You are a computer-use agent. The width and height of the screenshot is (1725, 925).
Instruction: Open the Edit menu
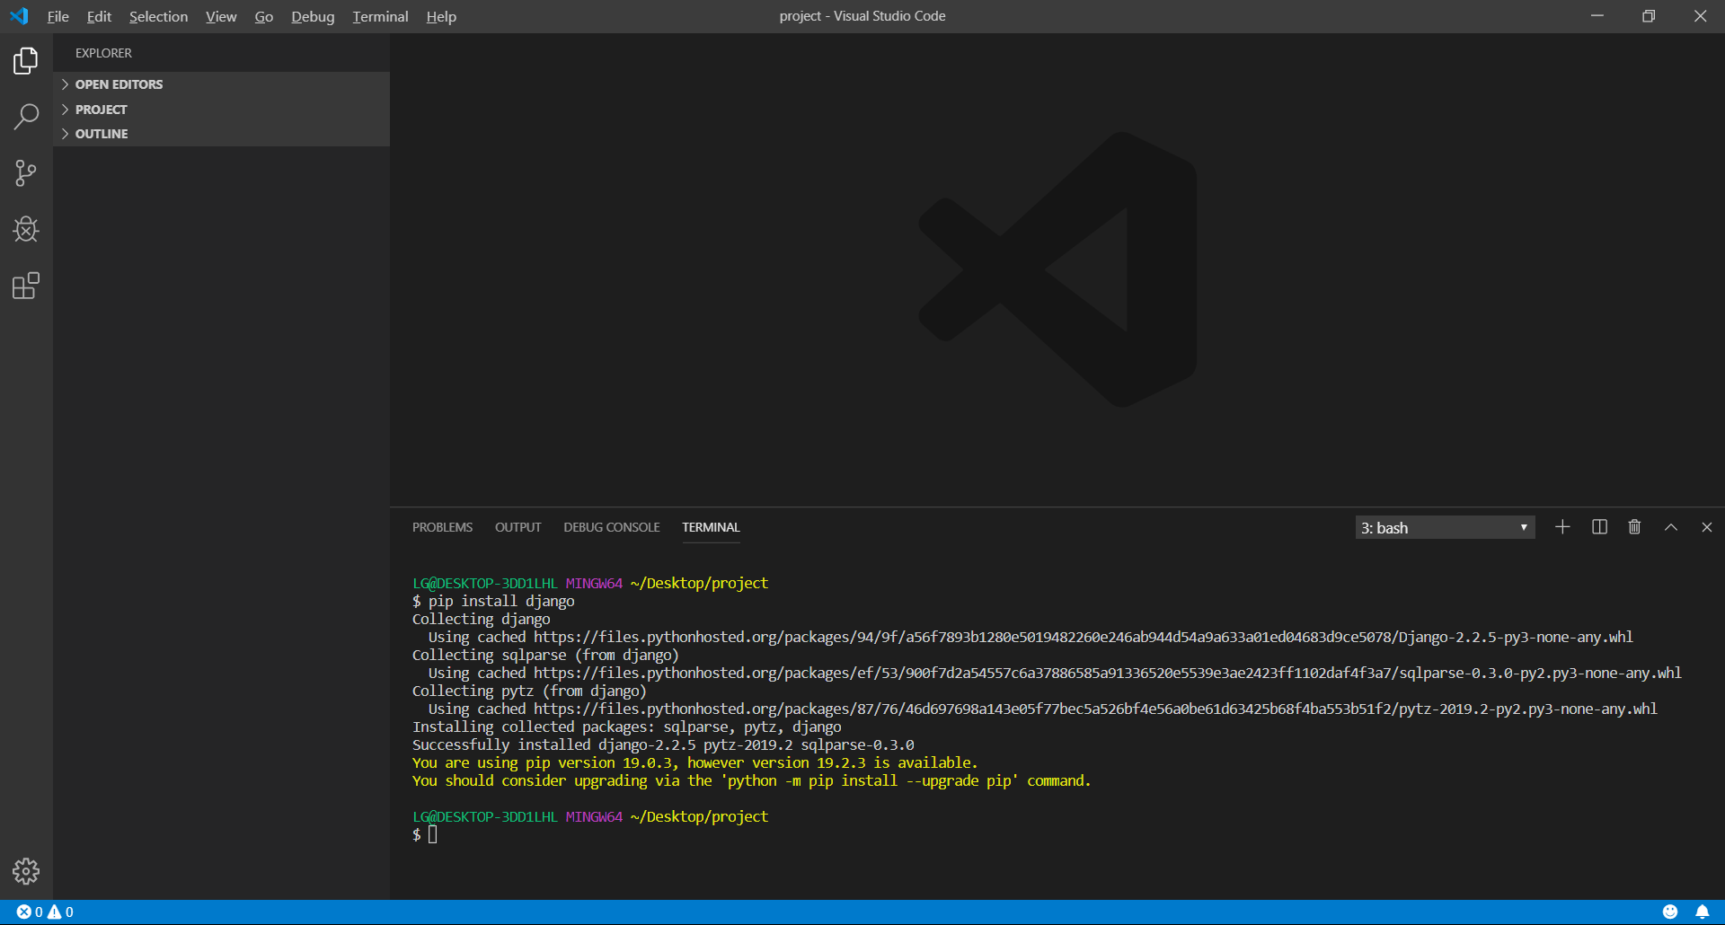tap(99, 16)
